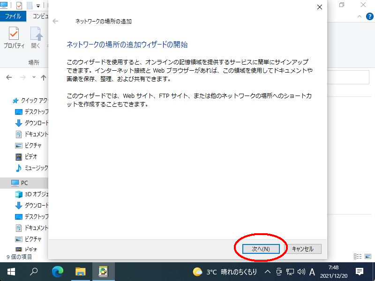Show hidden system tray icons chevron
Screen dimensions: 375x281
tap(268, 272)
